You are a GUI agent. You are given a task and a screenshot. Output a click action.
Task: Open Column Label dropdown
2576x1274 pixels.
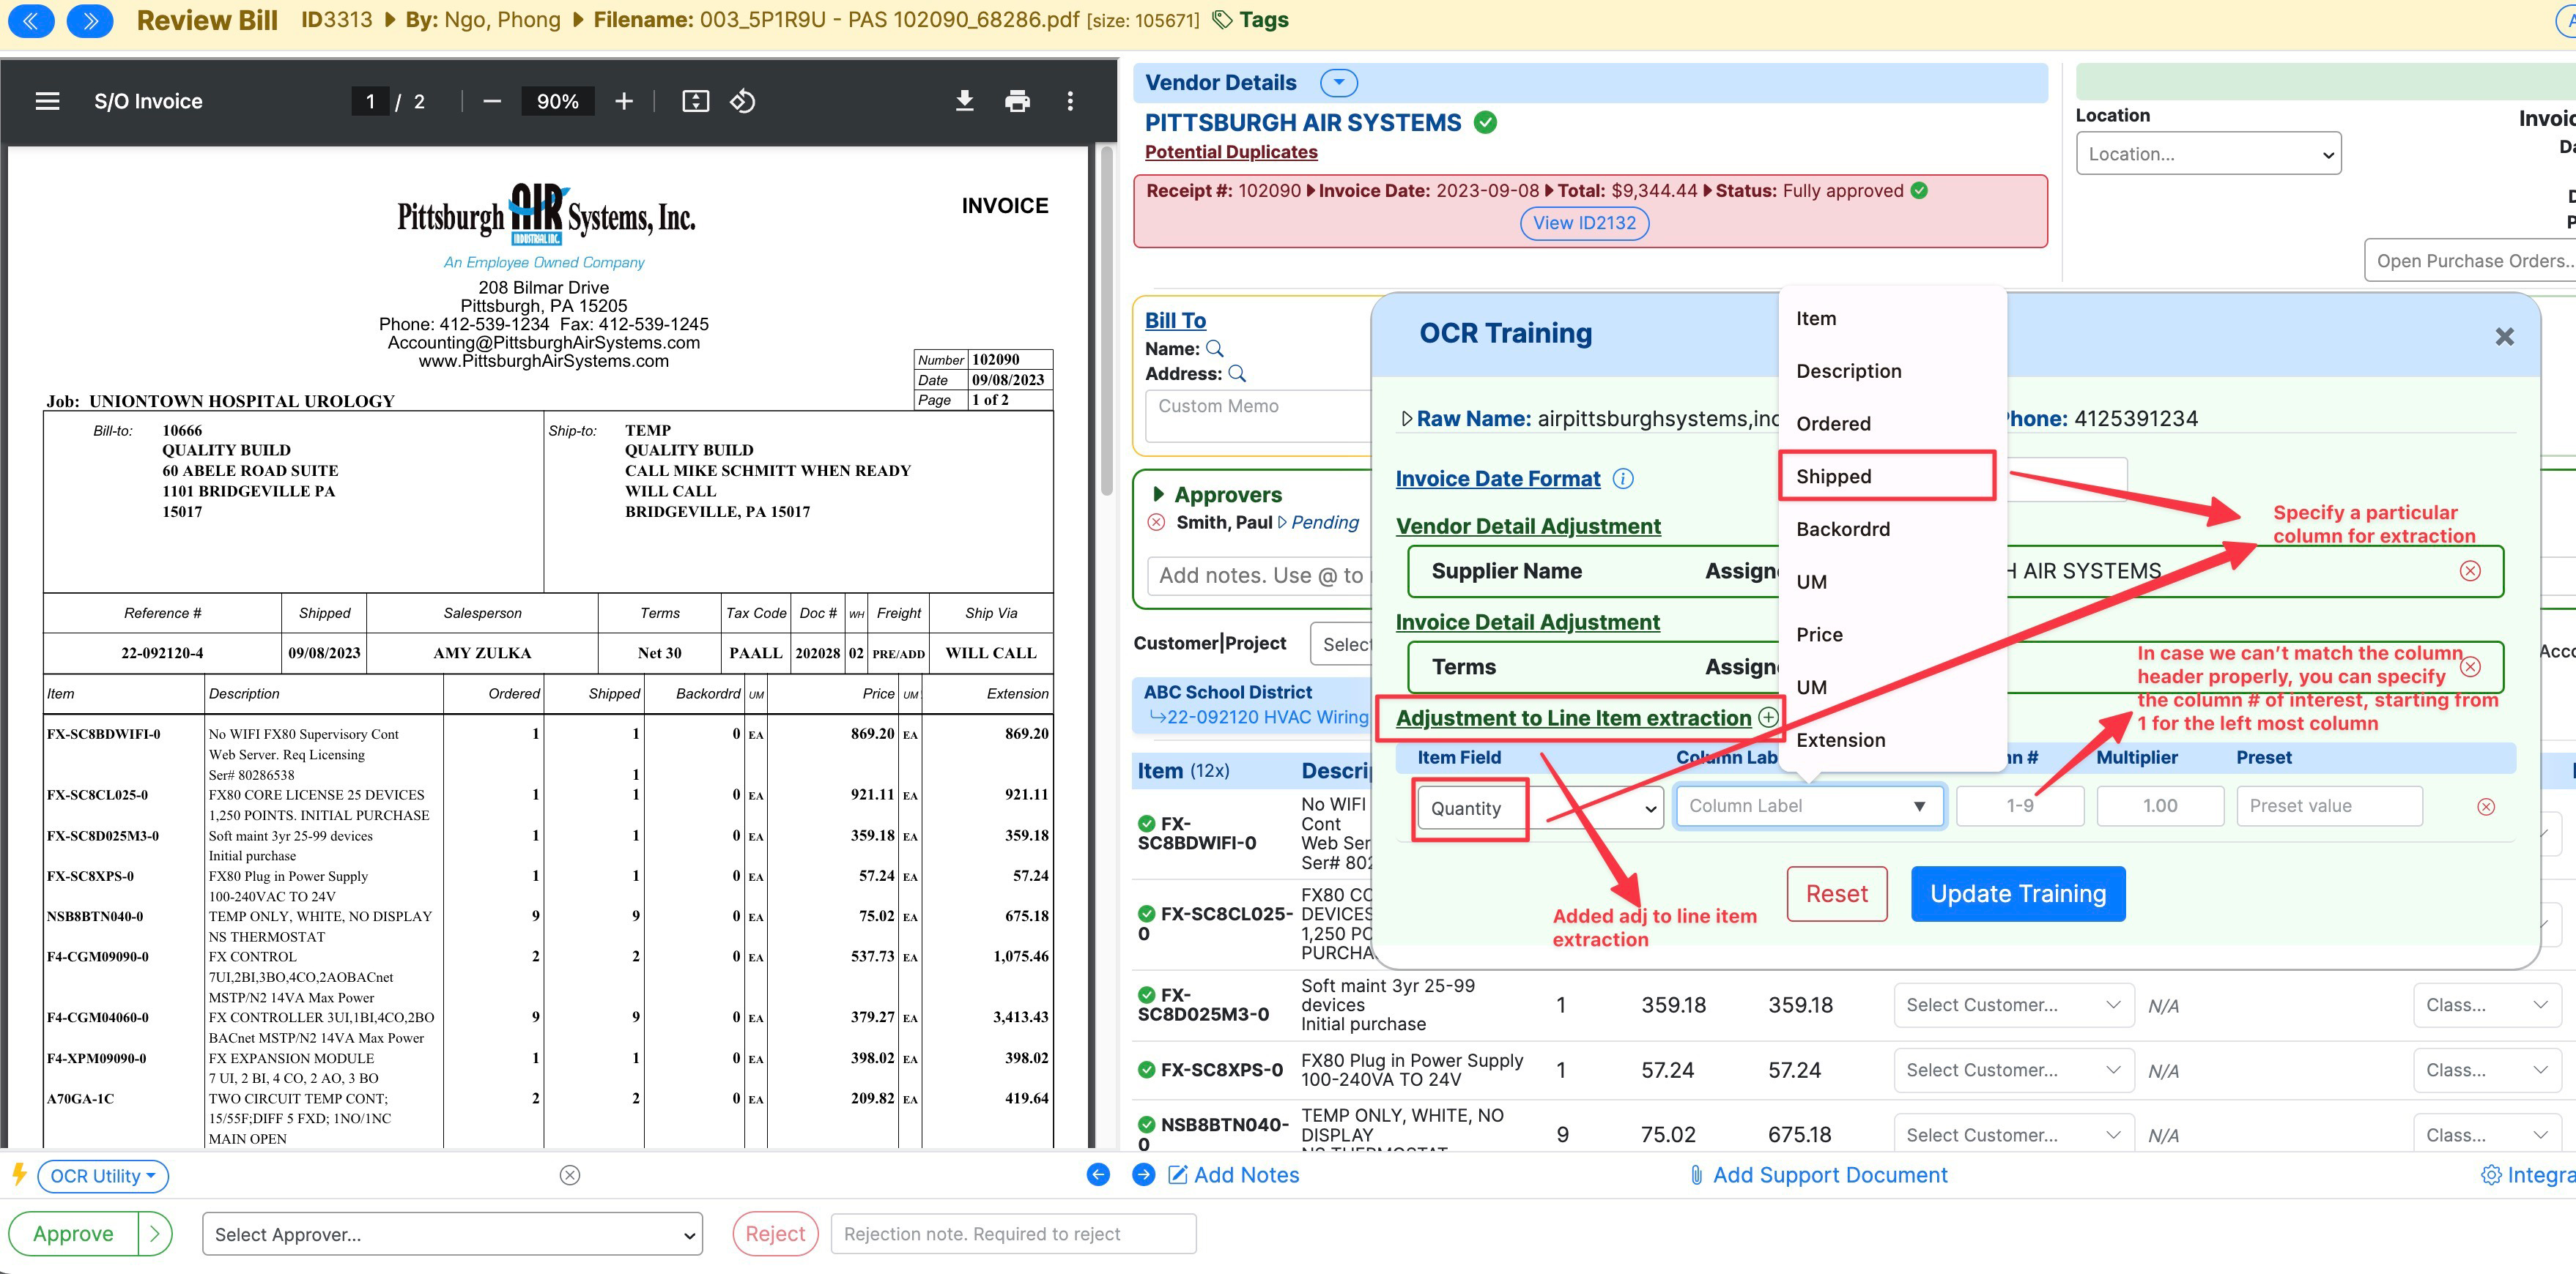pos(1810,806)
